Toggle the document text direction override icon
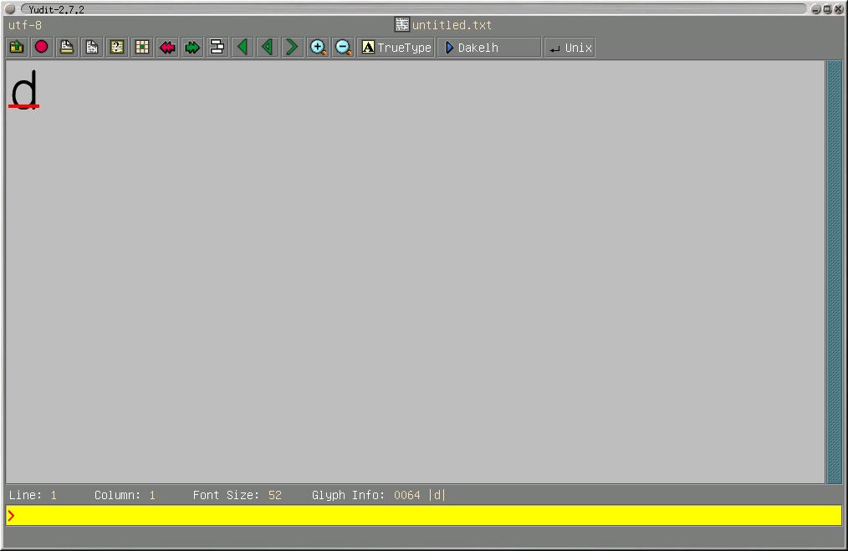The width and height of the screenshot is (848, 551). 217,48
